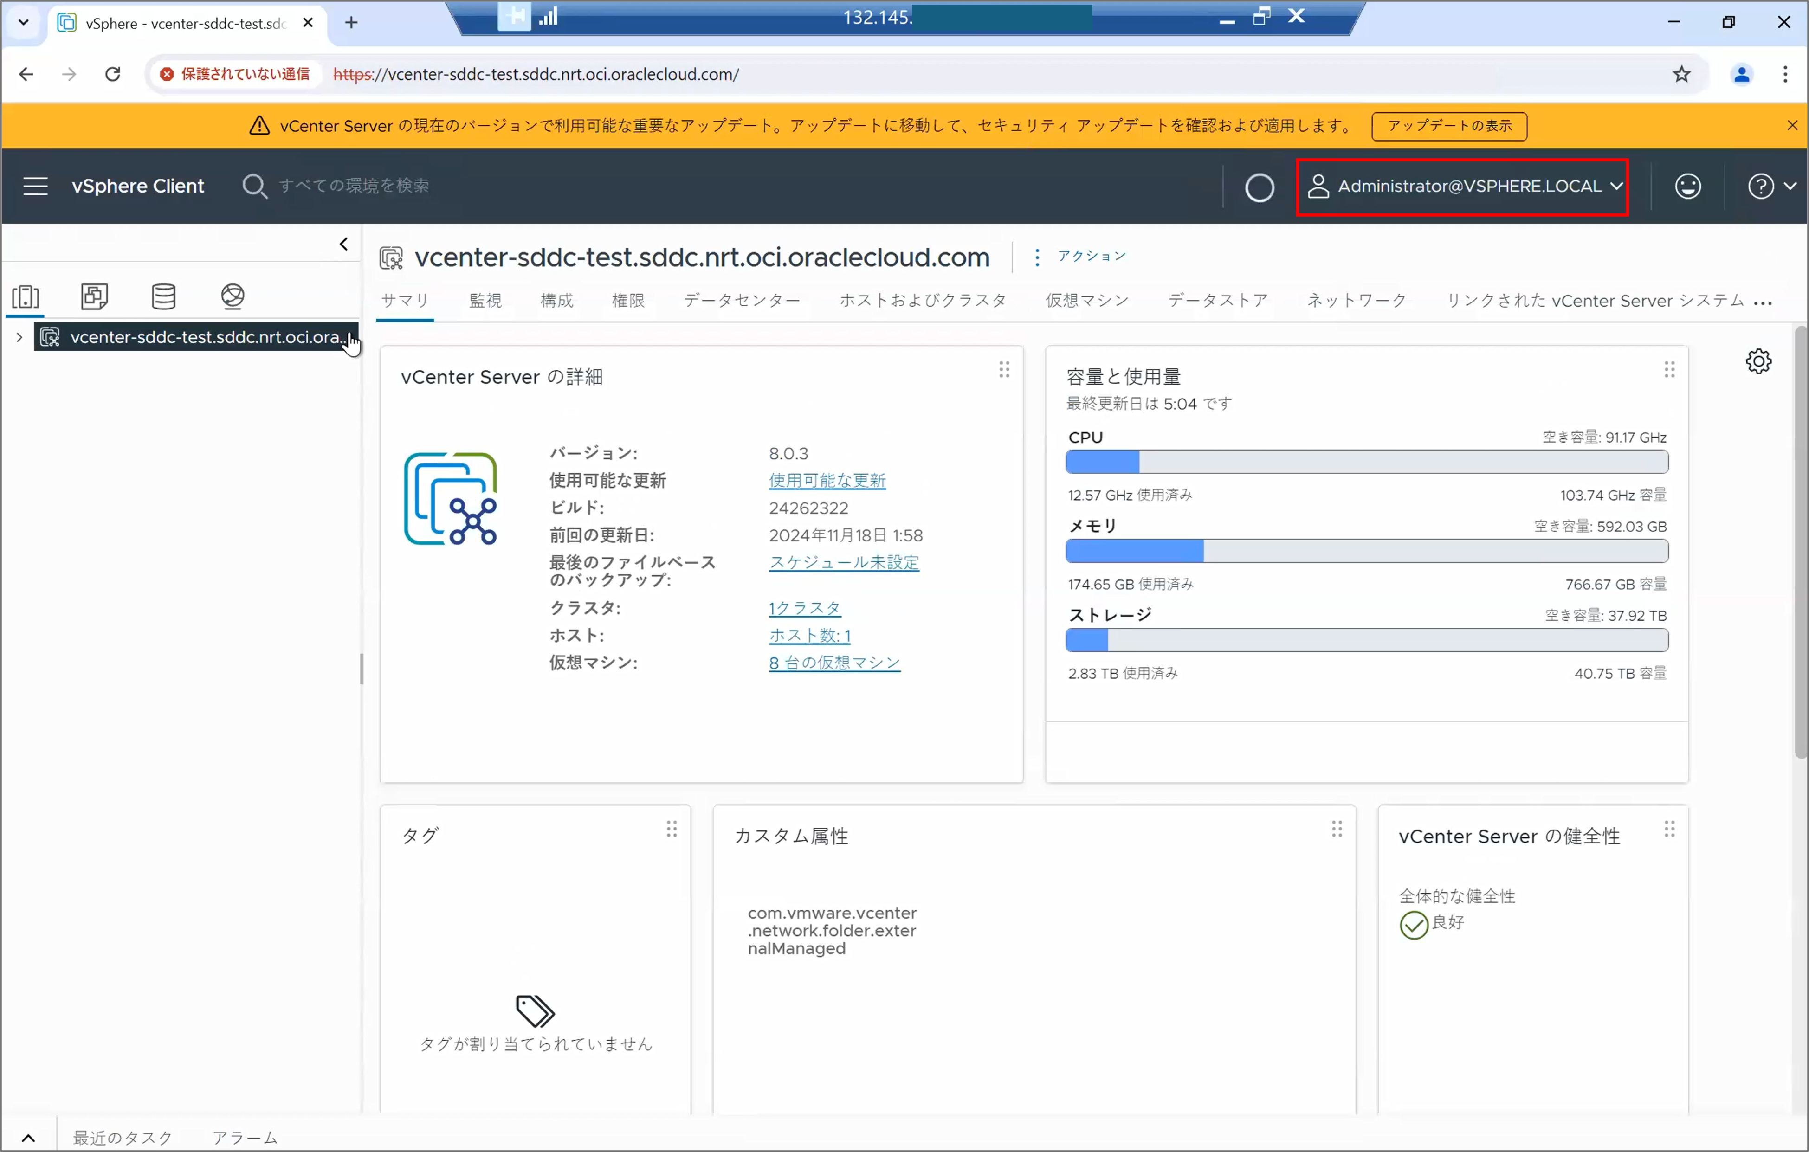Click the 良好 health check icon
This screenshot has height=1152, width=1809.
point(1413,925)
